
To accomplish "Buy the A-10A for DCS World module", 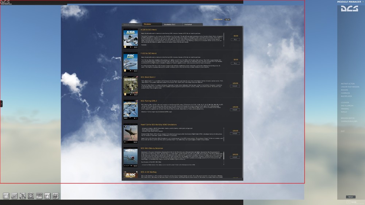I will click(235, 39).
